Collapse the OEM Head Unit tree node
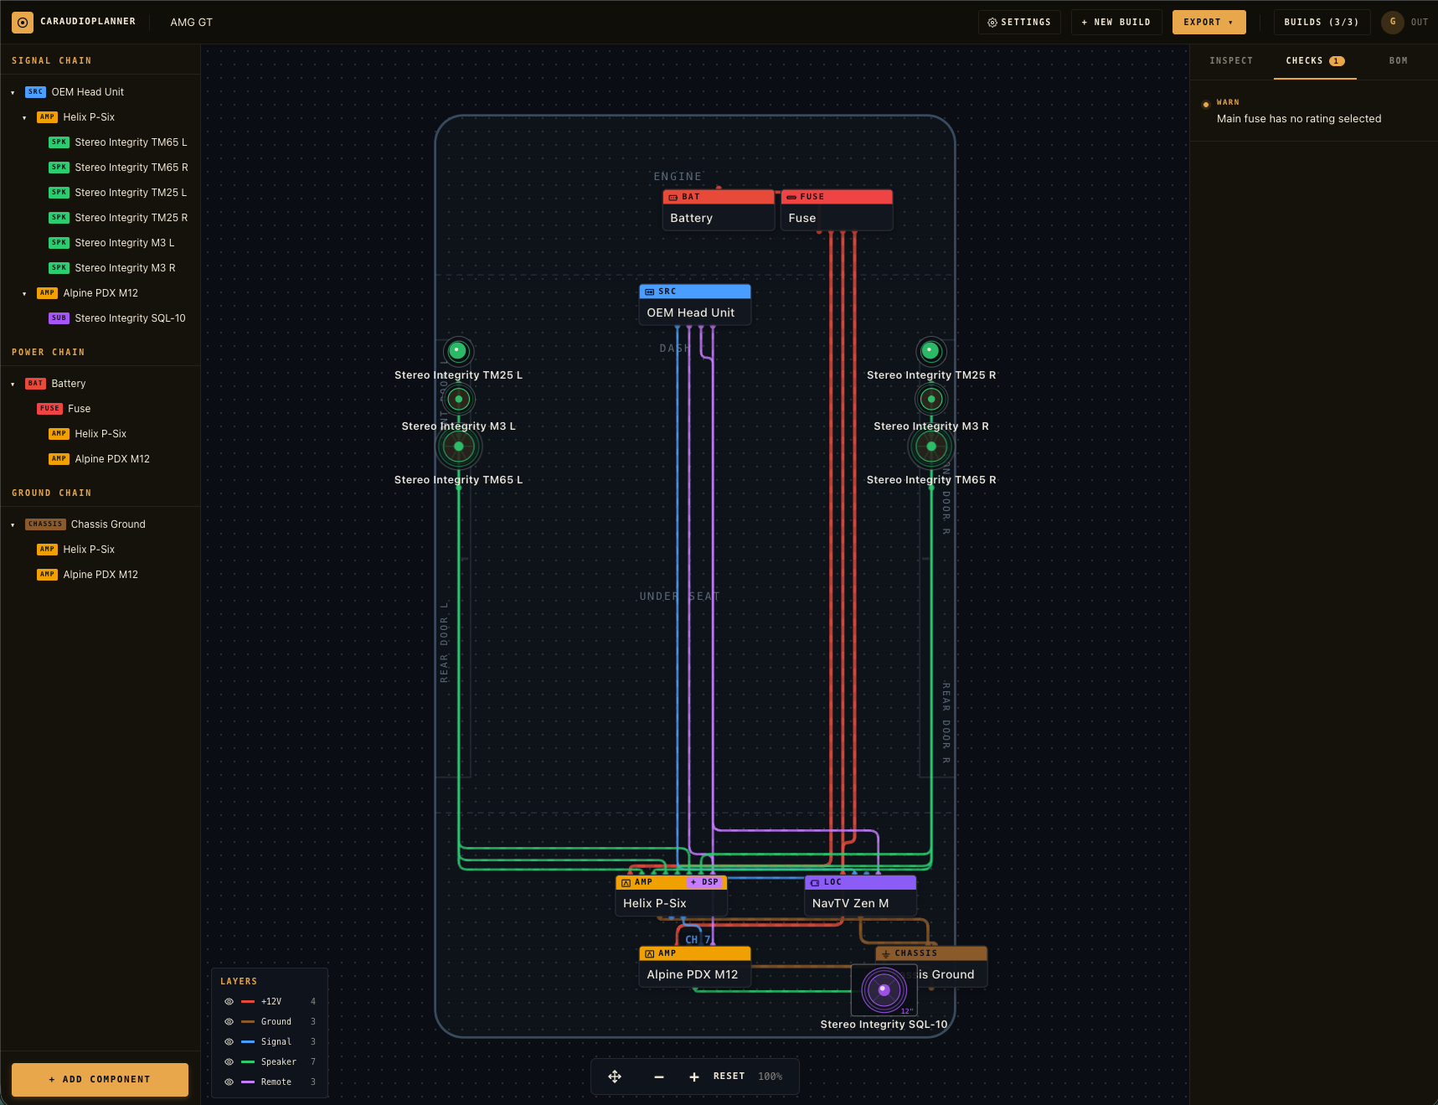The width and height of the screenshot is (1438, 1105). coord(13,93)
